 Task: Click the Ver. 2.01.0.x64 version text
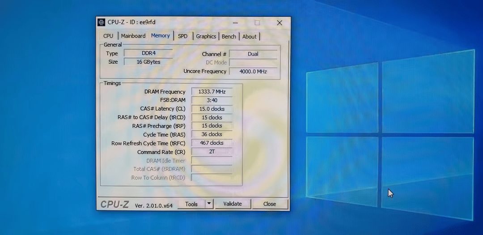coord(154,205)
